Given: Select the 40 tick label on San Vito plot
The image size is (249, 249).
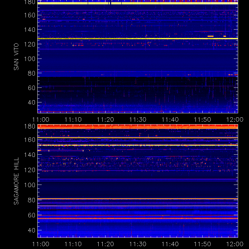Looking at the screenshot, I should coord(31,102).
